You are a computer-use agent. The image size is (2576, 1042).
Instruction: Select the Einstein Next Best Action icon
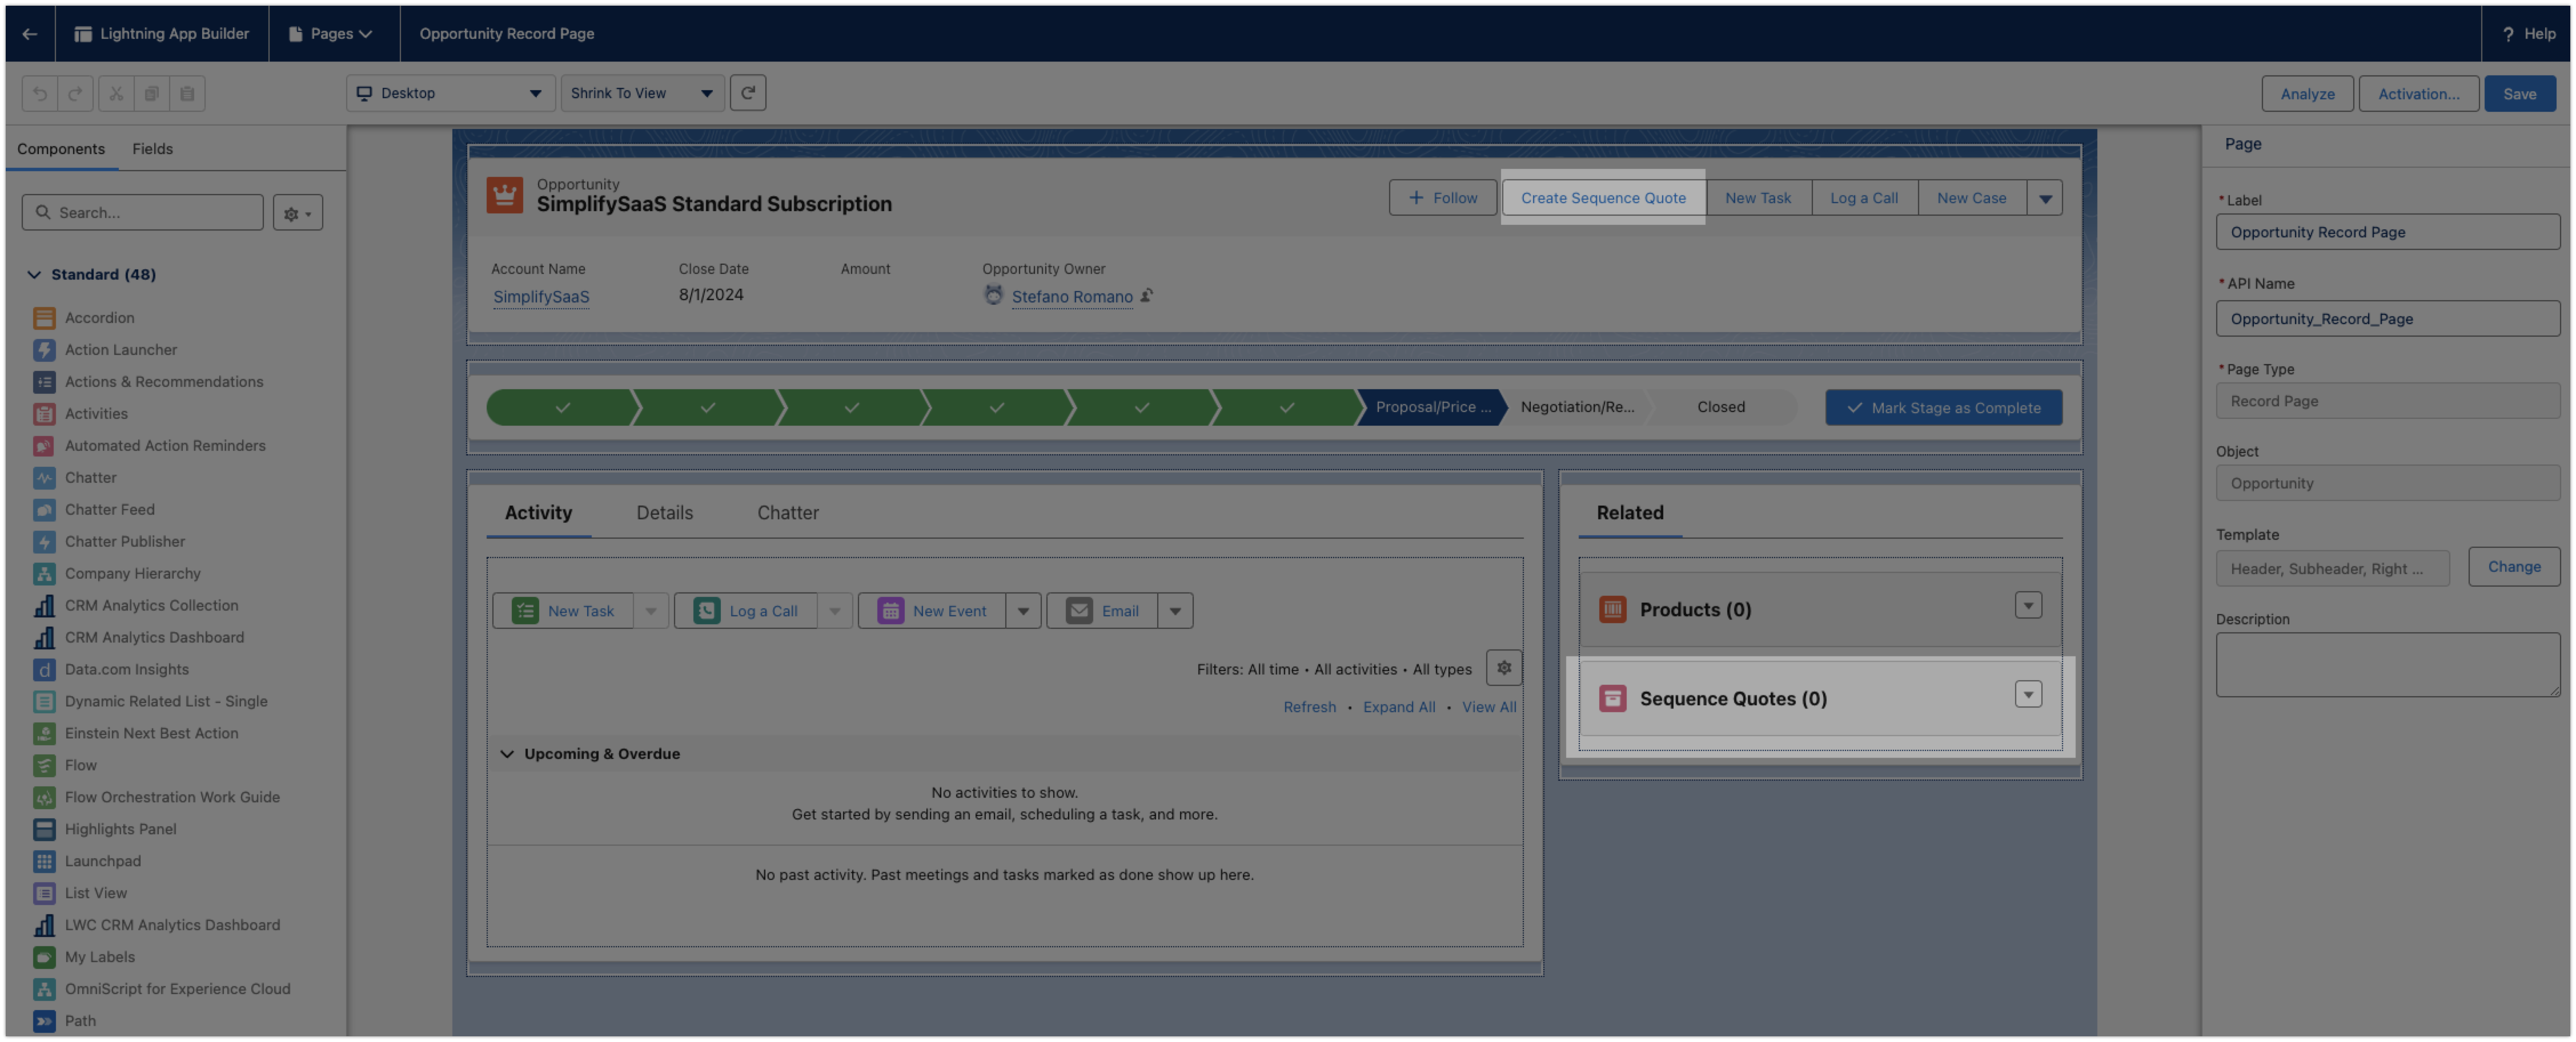click(x=44, y=733)
